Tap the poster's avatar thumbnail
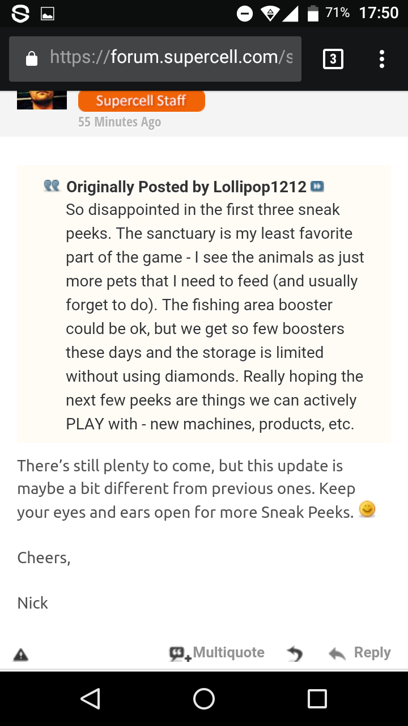Image resolution: width=408 pixels, height=726 pixels. [x=42, y=100]
